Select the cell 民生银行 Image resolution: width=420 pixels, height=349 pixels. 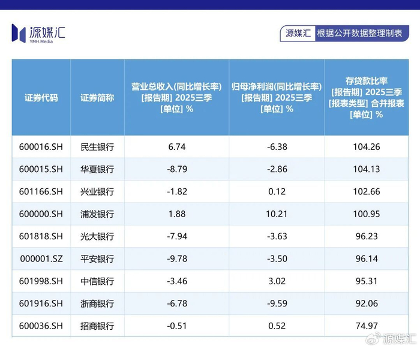tap(97, 147)
